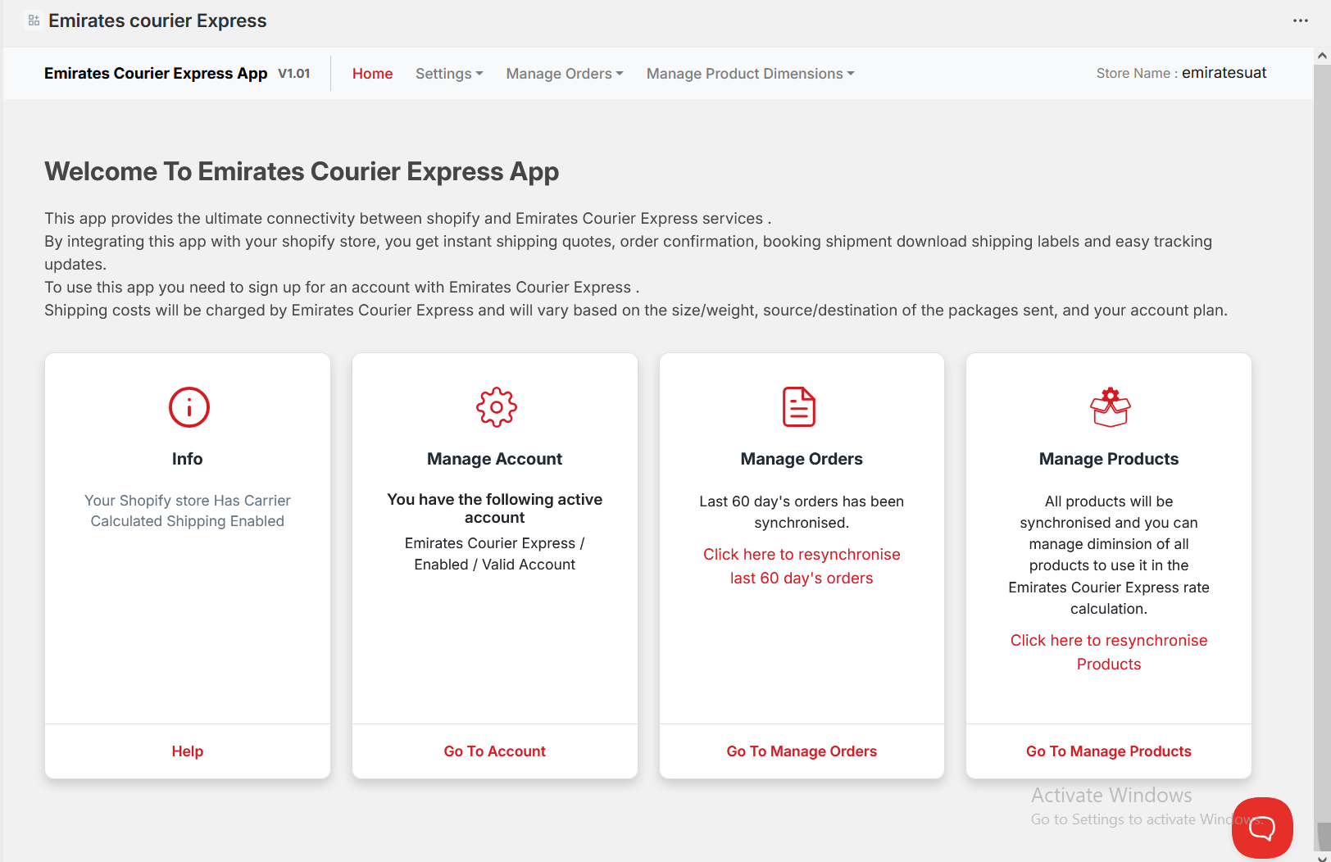Click 'Welcome To Emirates Courier Express App' heading
The width and height of the screenshot is (1331, 862).
pyautogui.click(x=302, y=171)
